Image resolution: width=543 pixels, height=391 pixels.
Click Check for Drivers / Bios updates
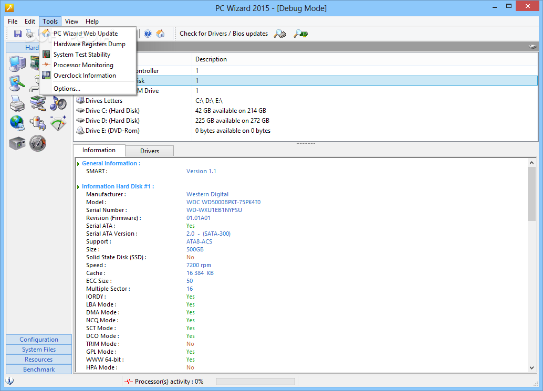[224, 34]
